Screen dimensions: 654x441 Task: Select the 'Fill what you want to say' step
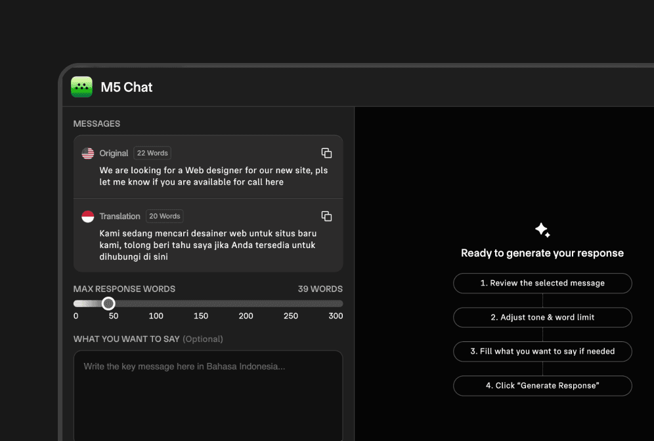pos(542,352)
